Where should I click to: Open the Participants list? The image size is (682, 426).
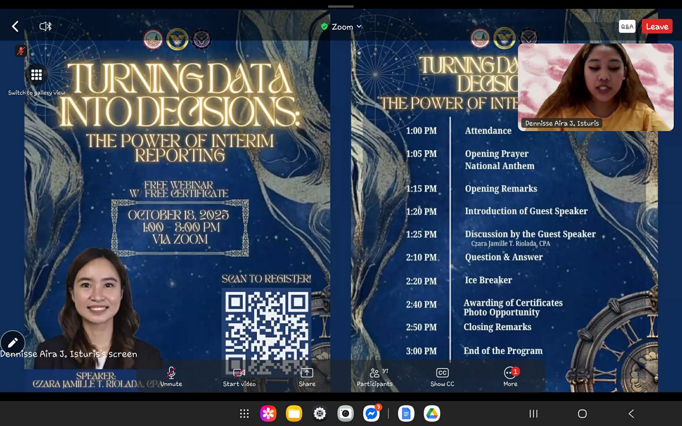point(375,377)
